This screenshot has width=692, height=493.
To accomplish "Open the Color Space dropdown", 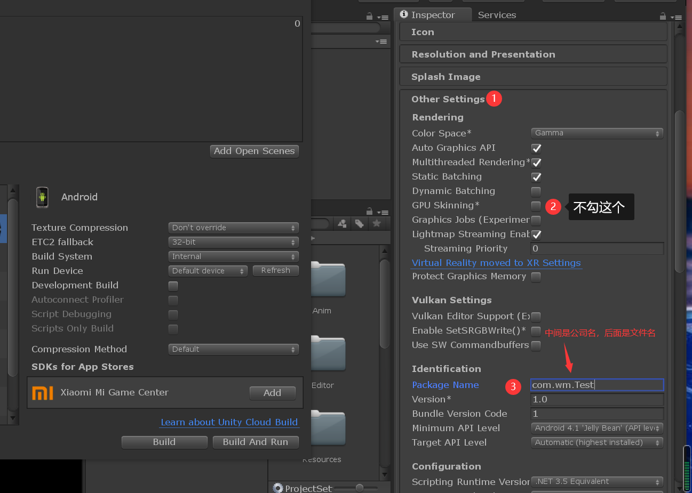I will 596,133.
